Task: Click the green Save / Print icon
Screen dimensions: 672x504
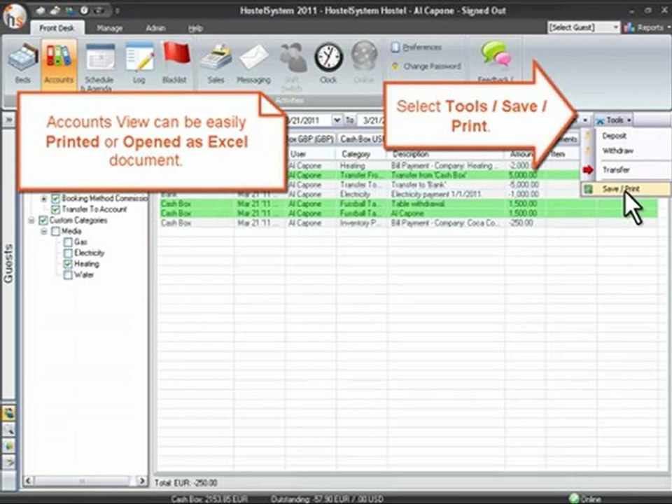Action: coord(589,188)
